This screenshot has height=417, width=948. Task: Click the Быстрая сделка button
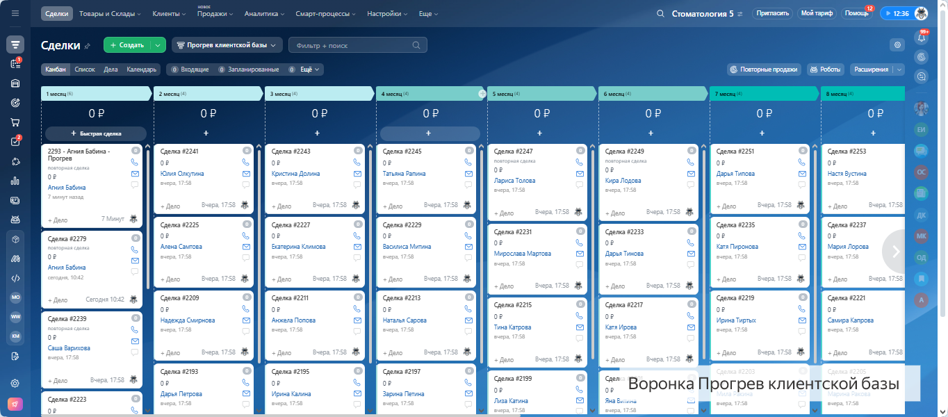pyautogui.click(x=96, y=133)
